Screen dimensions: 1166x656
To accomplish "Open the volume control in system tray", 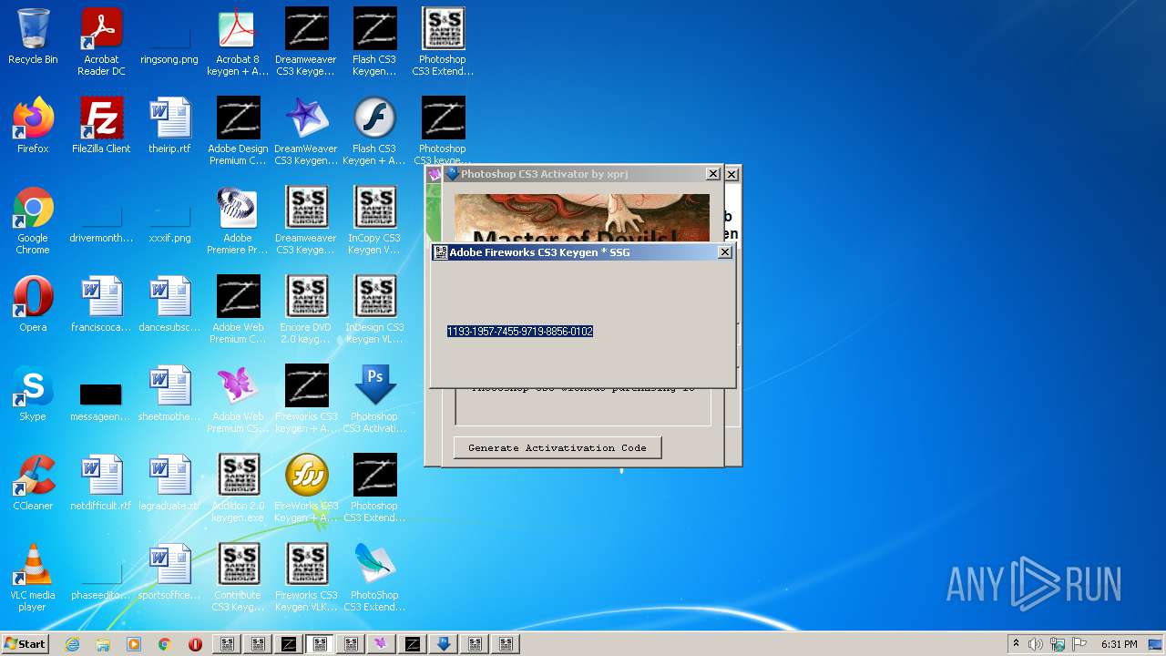I will [x=1036, y=644].
